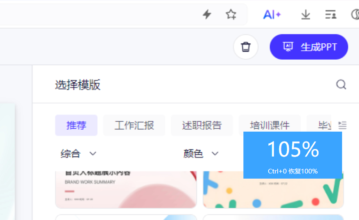Image resolution: width=359 pixels, height=220 pixels.
Task: Click the trash can delete icon
Action: [245, 47]
